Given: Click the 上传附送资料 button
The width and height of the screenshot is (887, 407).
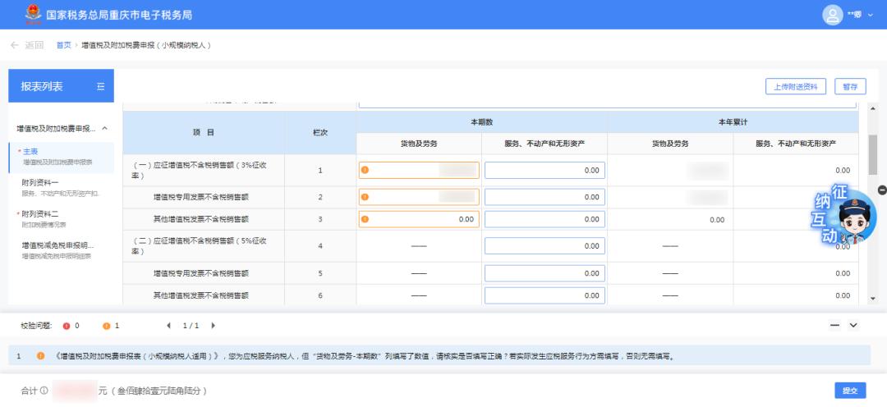Looking at the screenshot, I should 796,86.
